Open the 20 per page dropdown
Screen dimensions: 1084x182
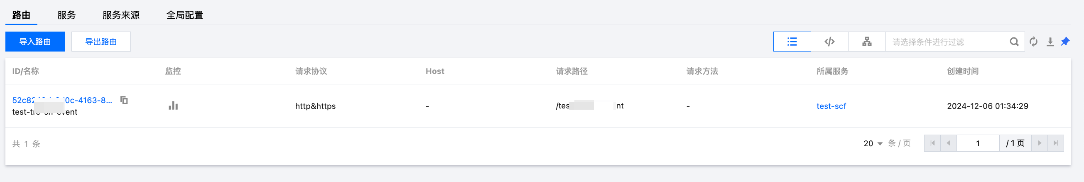(x=873, y=144)
